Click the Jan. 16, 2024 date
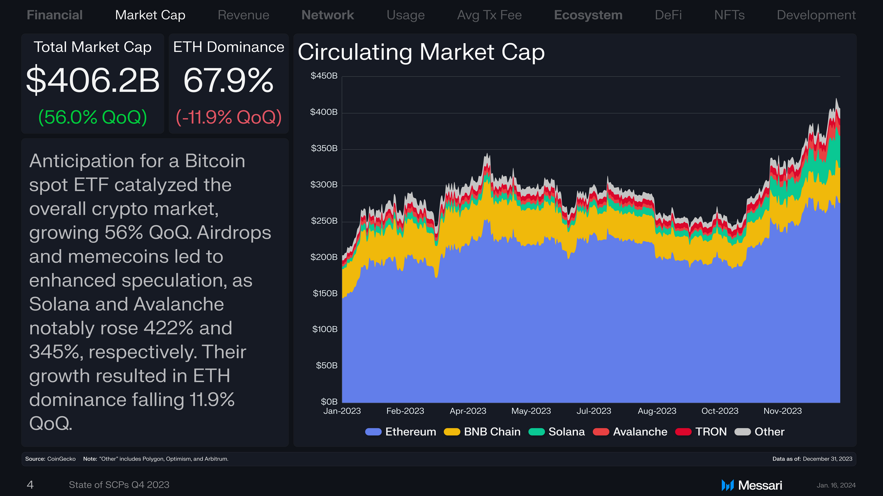This screenshot has height=496, width=883. [x=836, y=485]
